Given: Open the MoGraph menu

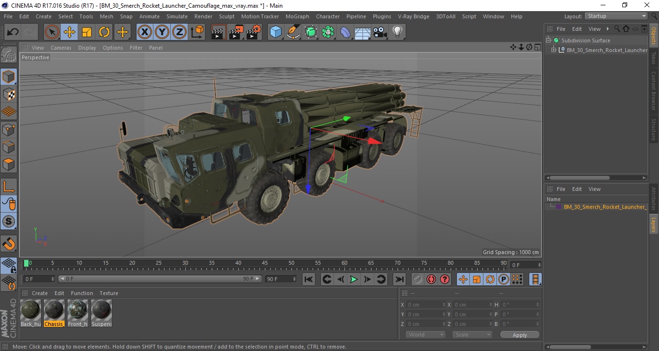Looking at the screenshot, I should 297,16.
